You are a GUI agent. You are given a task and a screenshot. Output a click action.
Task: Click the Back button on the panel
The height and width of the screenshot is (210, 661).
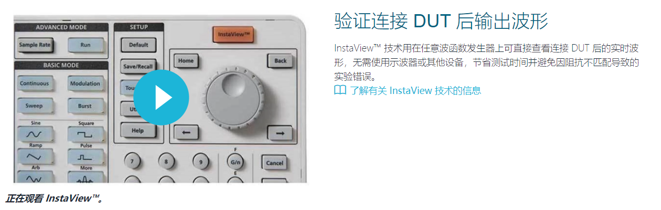pyautogui.click(x=280, y=60)
